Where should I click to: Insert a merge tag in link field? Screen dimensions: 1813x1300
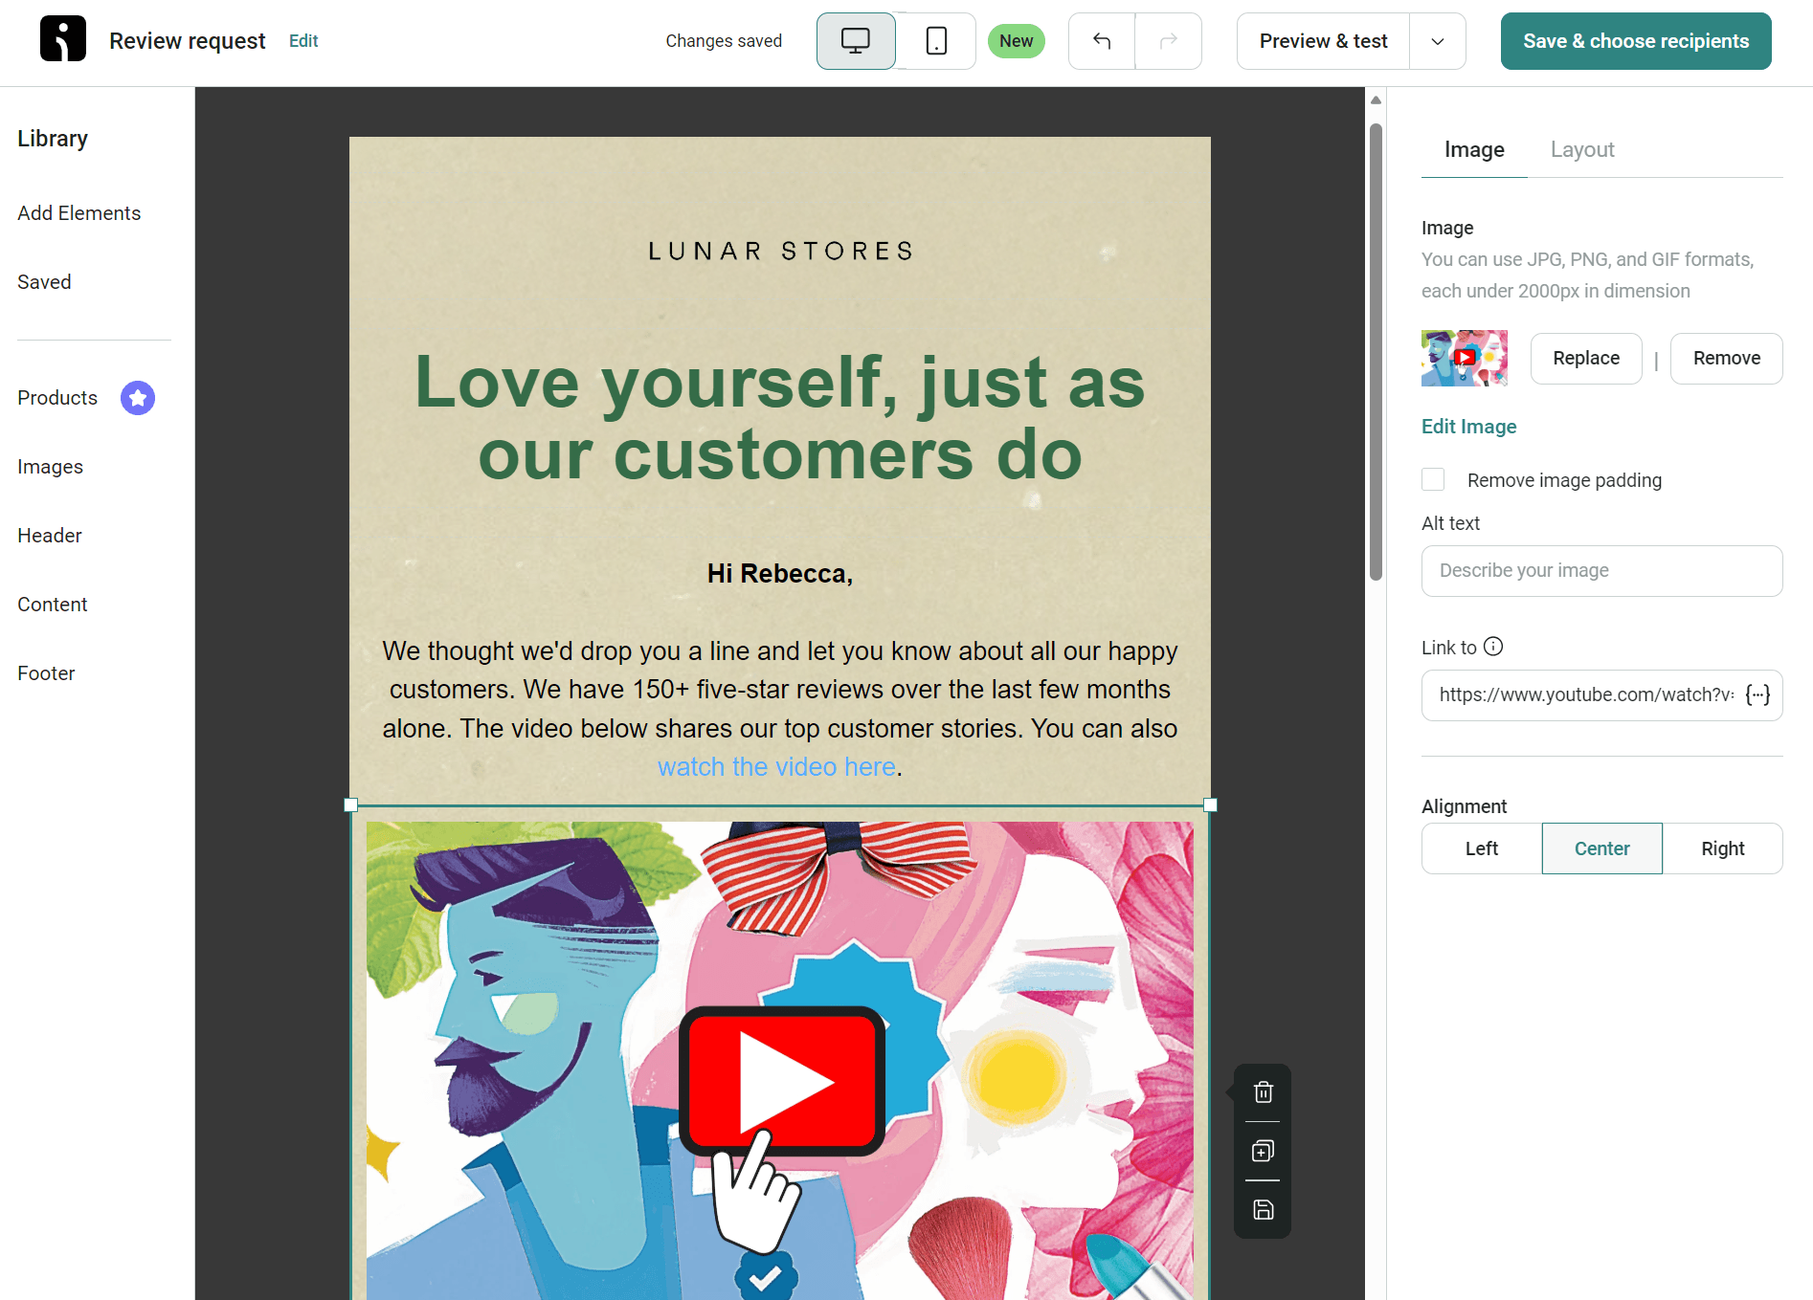[1757, 694]
